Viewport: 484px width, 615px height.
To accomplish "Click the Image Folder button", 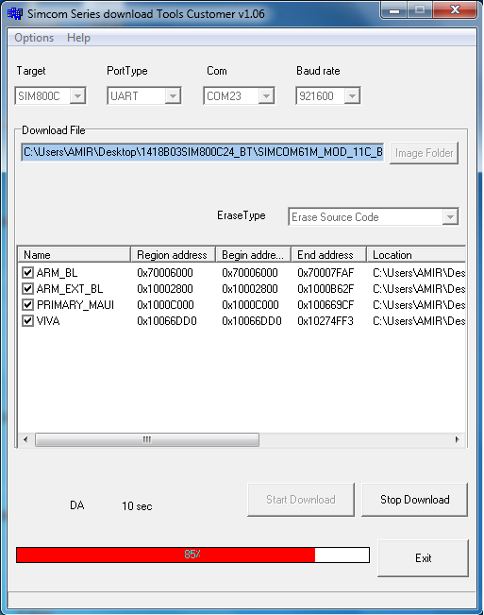I will [424, 153].
